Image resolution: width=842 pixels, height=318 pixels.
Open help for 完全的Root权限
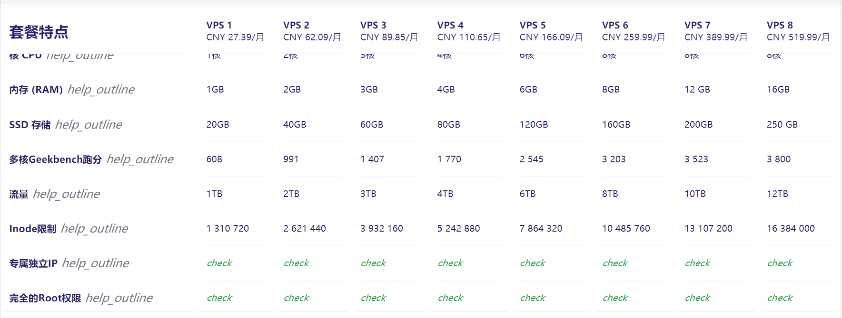119,298
